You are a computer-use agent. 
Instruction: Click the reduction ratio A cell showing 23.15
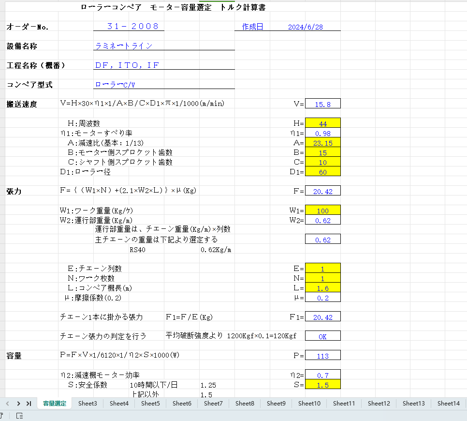[322, 142]
